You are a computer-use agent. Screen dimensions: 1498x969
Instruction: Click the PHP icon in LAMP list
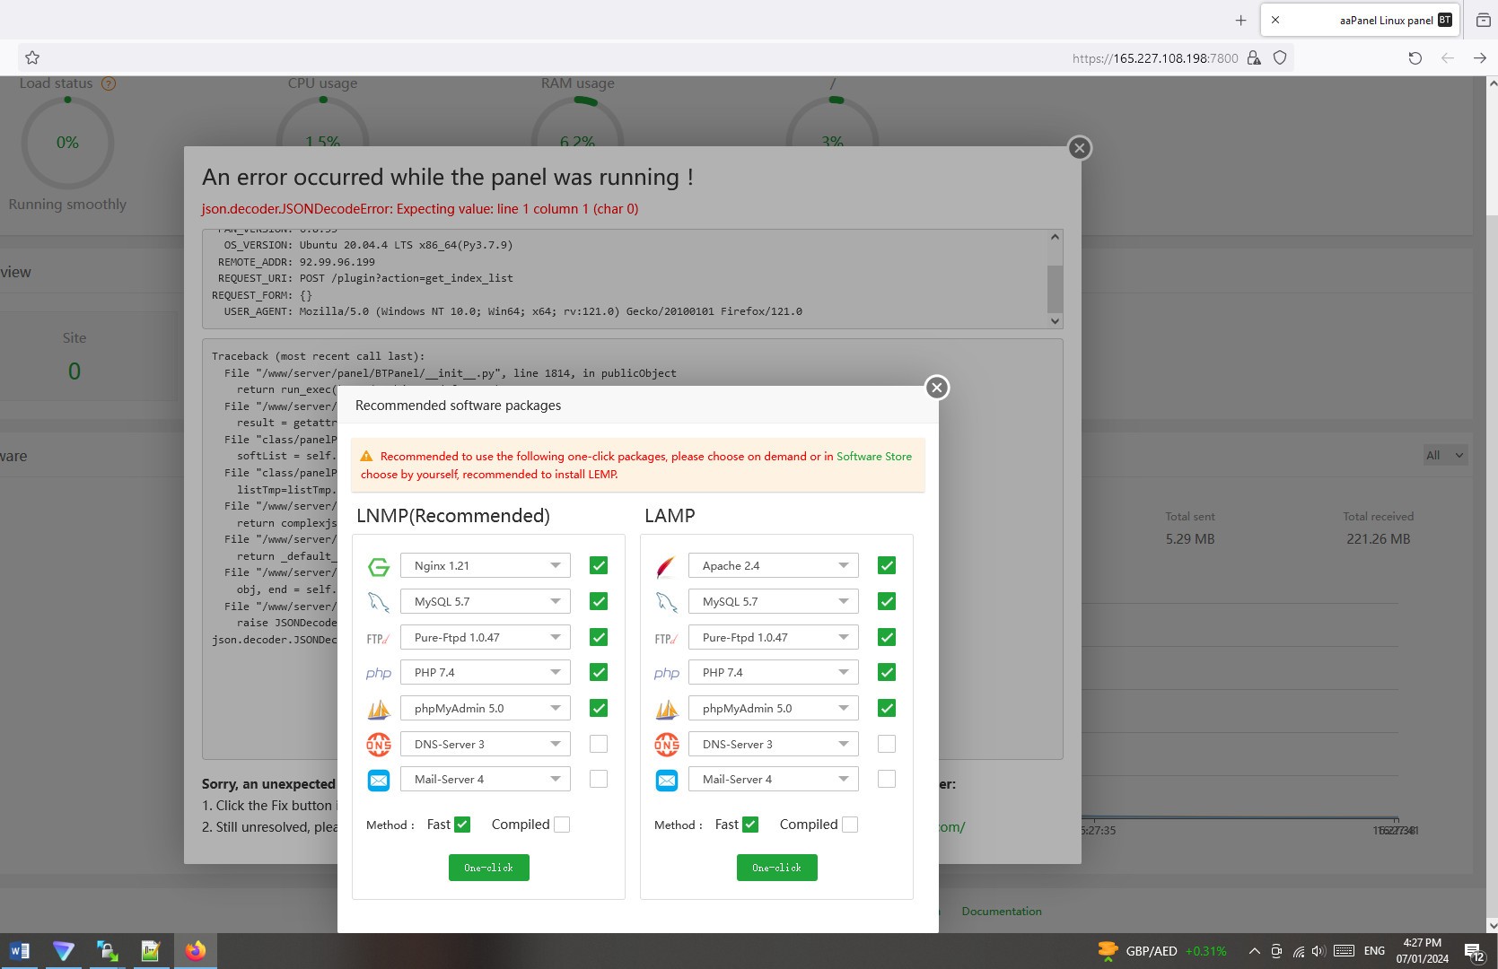[667, 673]
